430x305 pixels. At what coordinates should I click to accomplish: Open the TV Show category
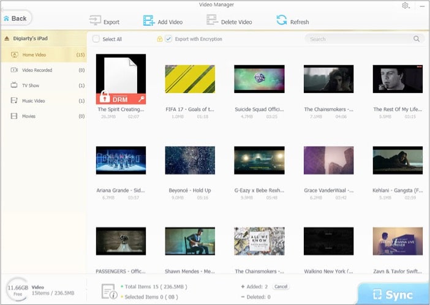click(31, 86)
